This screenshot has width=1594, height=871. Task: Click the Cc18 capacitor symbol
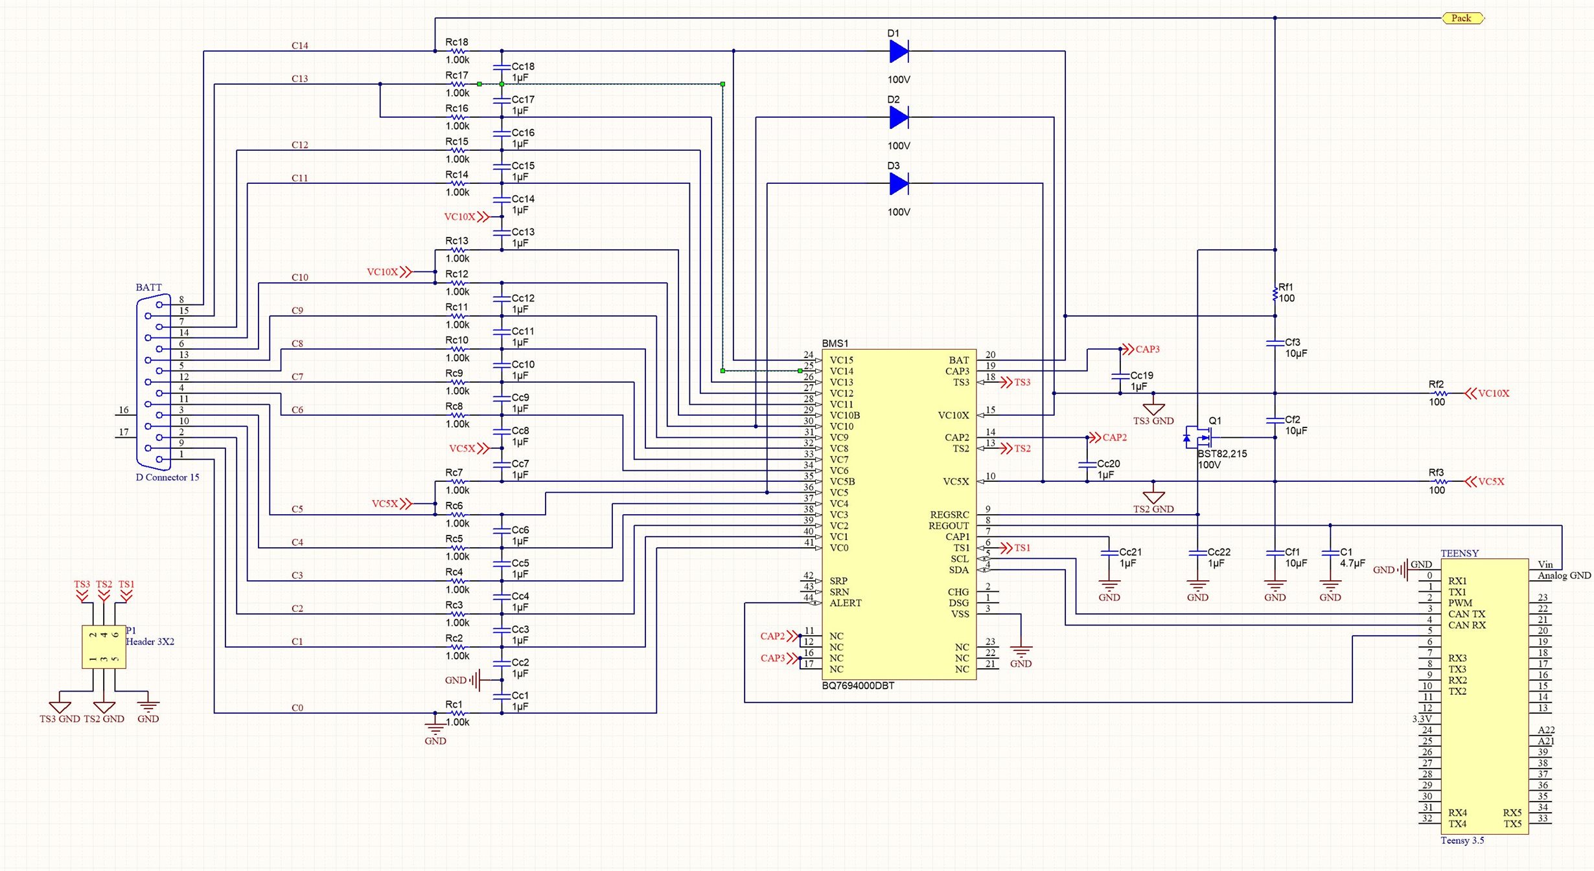502,67
